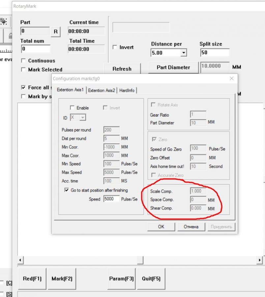Open the axis ID dropdown
This screenshot has height=297, width=265.
[x=82, y=117]
